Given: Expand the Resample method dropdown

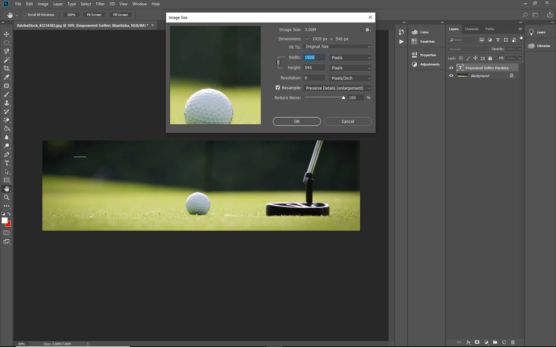Looking at the screenshot, I should [337, 88].
